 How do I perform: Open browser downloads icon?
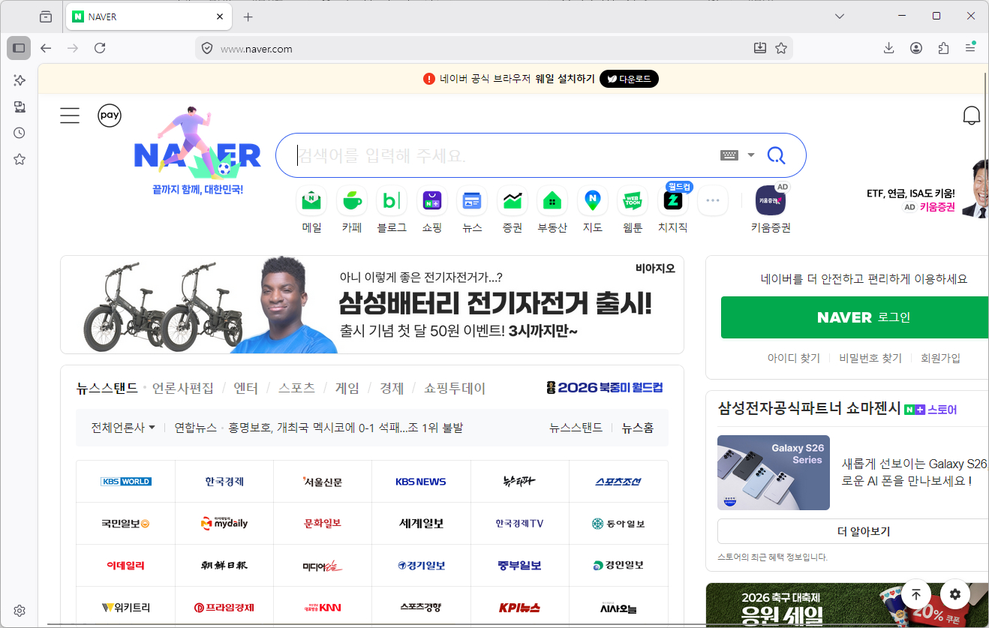click(x=888, y=48)
